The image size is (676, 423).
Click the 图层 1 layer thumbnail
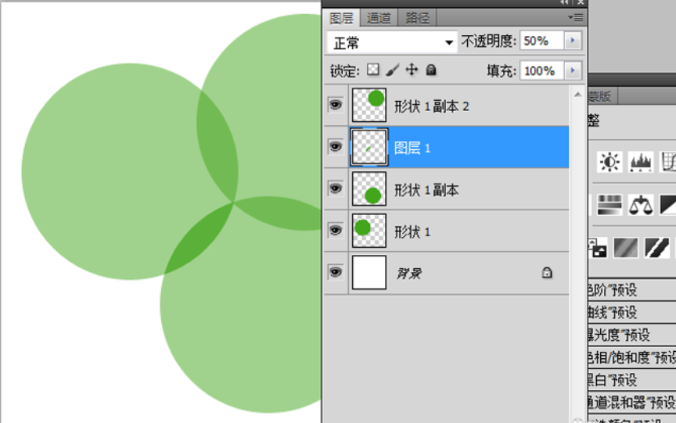coord(369,147)
